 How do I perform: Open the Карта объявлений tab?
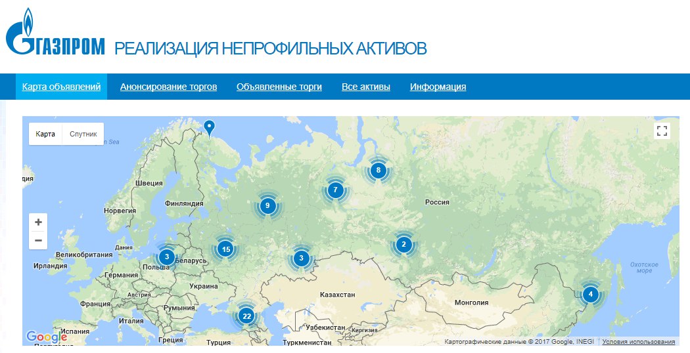pos(62,87)
